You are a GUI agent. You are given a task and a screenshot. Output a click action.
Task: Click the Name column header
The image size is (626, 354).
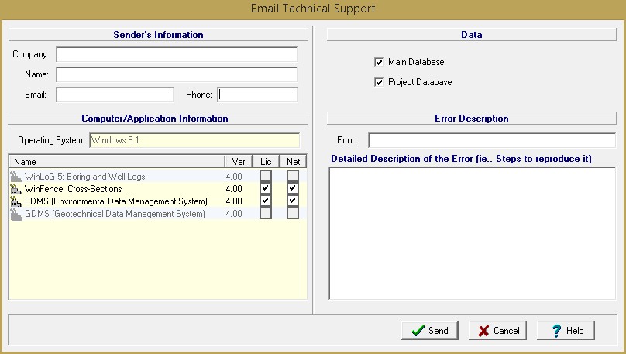click(116, 162)
